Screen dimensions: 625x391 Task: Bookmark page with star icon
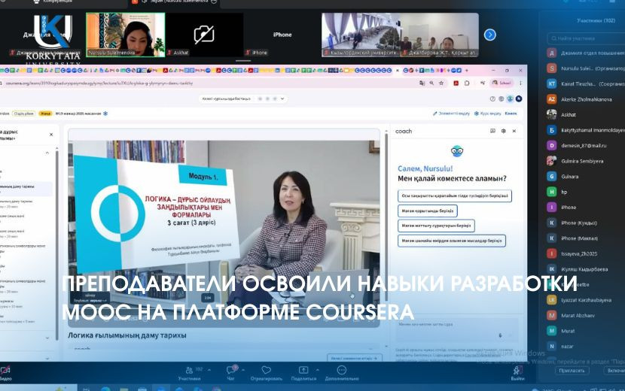[441, 83]
